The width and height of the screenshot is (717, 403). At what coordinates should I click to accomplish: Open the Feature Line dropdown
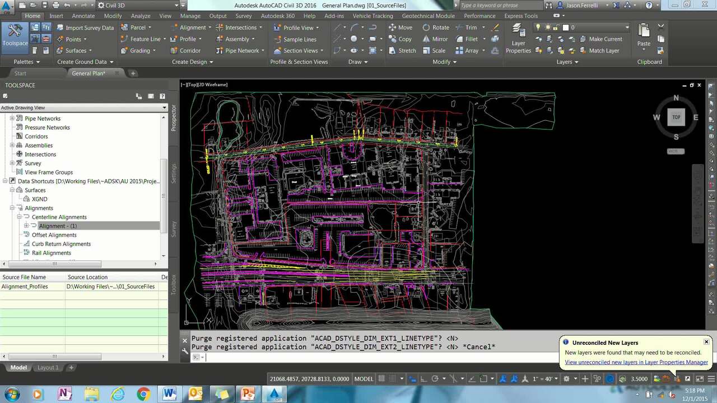[x=142, y=39]
